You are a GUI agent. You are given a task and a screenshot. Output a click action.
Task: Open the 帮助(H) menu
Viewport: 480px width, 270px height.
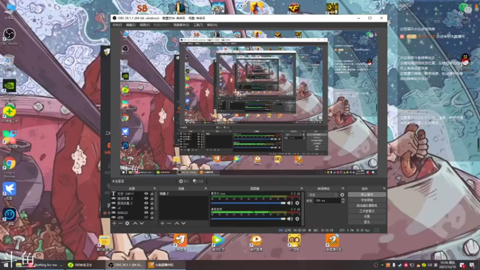click(x=212, y=25)
